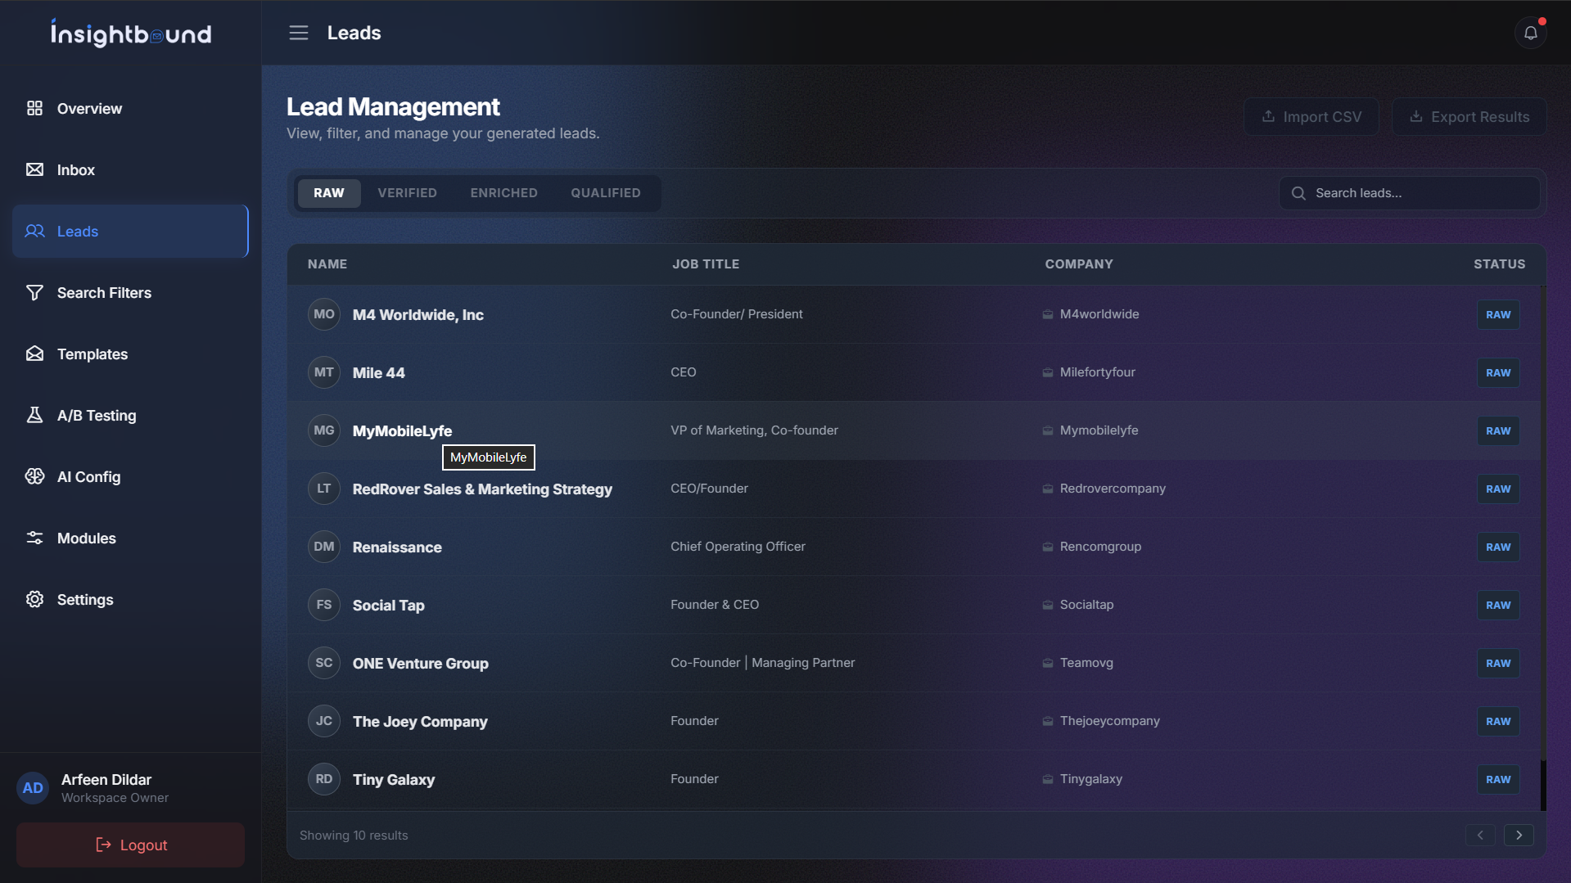Screen dimensions: 1571x883
Task: Go to the previous results page
Action: point(1480,835)
